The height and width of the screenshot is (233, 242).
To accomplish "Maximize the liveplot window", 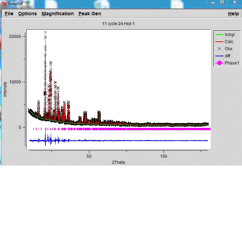I will click(222, 2).
